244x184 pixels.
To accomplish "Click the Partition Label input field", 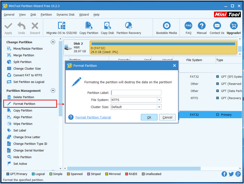I will point(136,93).
